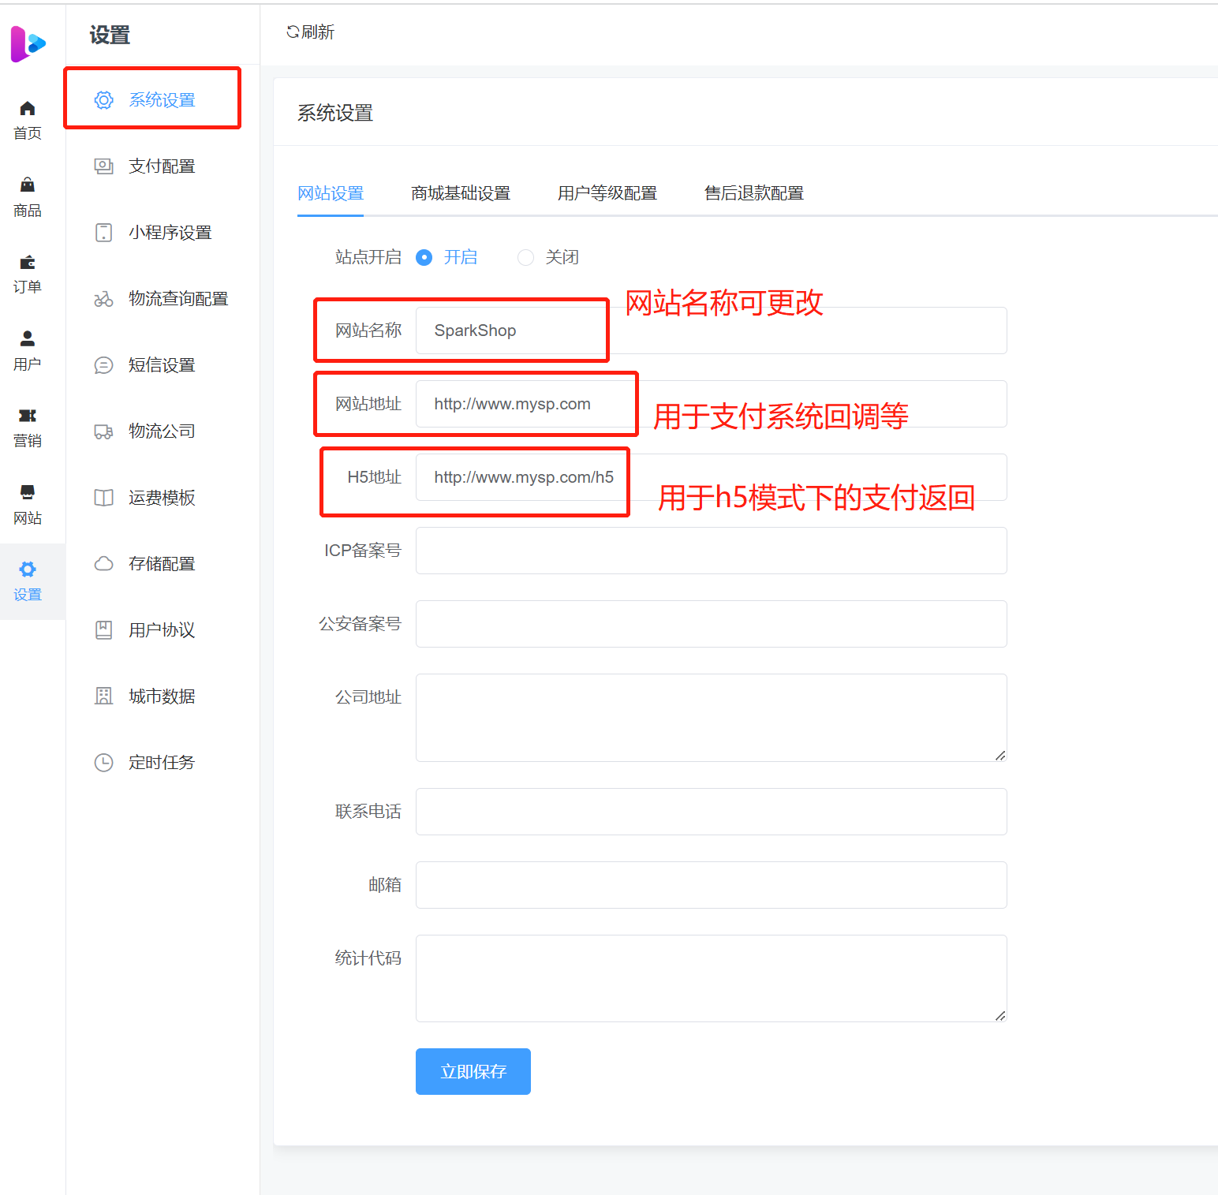Open 存储配置 menu entry
The height and width of the screenshot is (1195, 1218).
[163, 564]
